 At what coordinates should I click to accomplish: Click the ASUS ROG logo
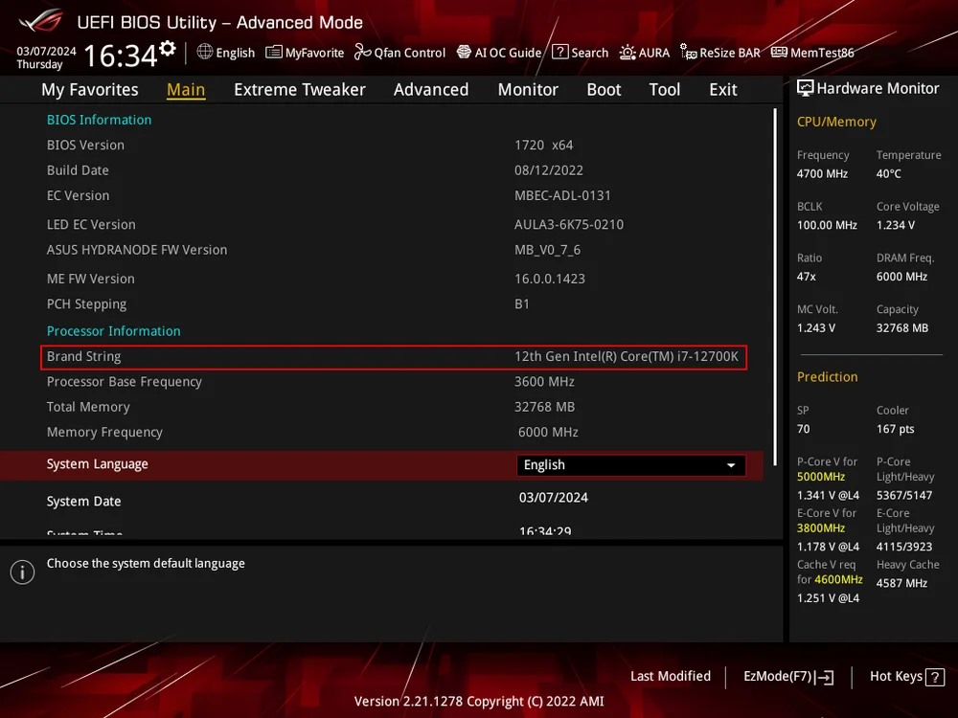point(38,21)
